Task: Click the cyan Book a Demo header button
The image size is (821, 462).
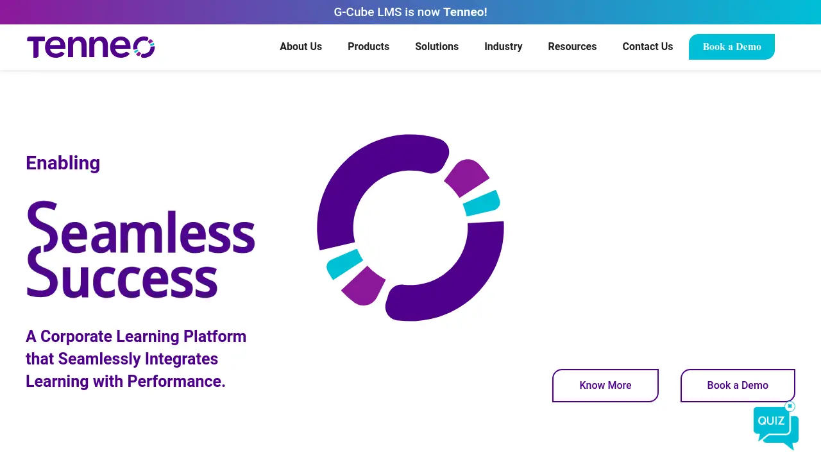Action: [732, 47]
